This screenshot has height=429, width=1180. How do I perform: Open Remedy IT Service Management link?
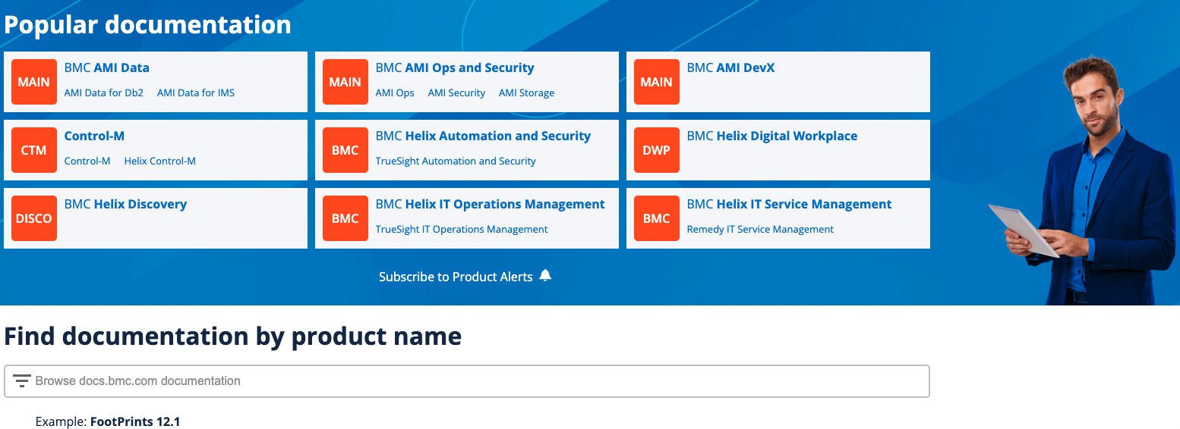click(760, 229)
